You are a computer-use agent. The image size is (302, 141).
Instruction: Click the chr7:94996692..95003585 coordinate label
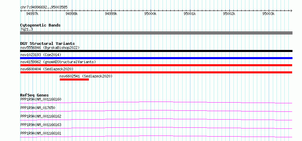tap(44, 7)
